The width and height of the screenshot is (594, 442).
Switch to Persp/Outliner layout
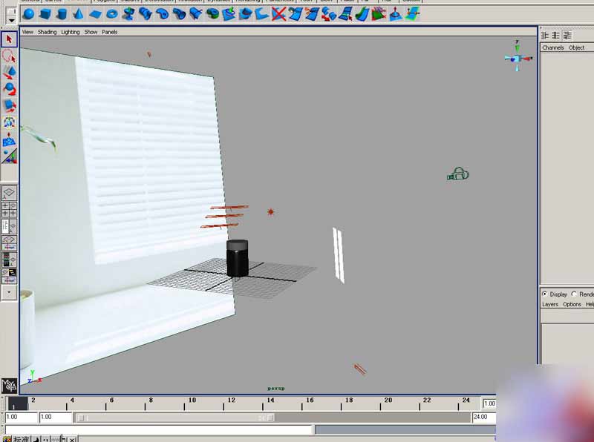point(9,226)
